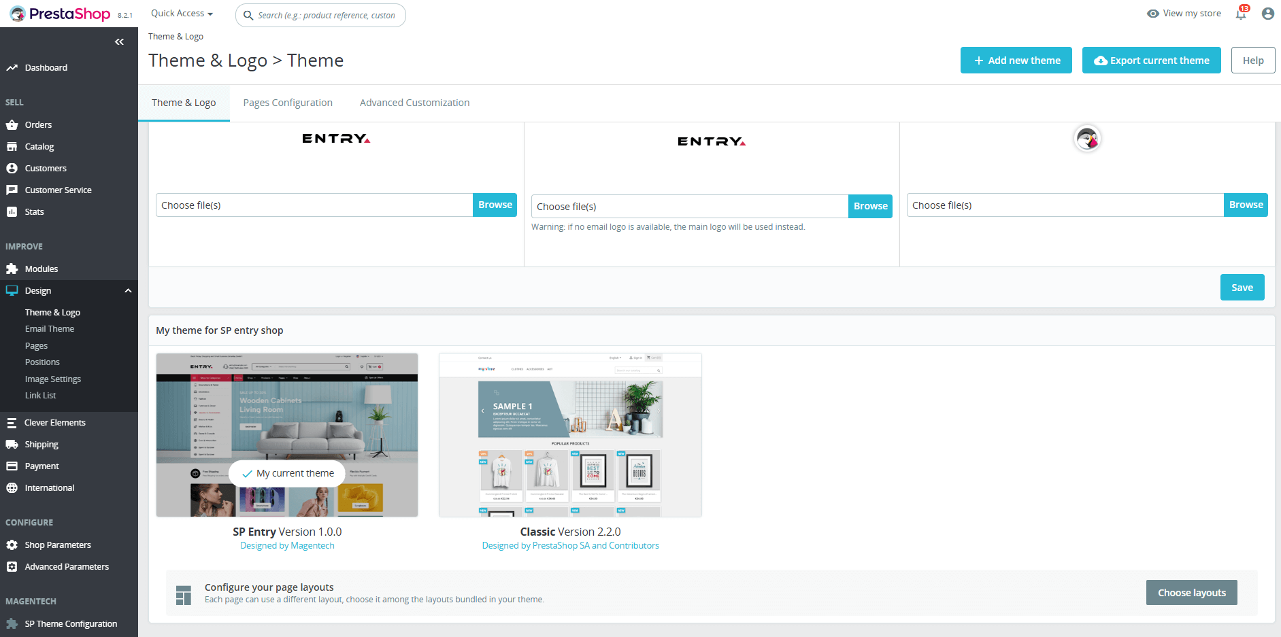
Task: Open the Catalog section
Action: coord(39,146)
